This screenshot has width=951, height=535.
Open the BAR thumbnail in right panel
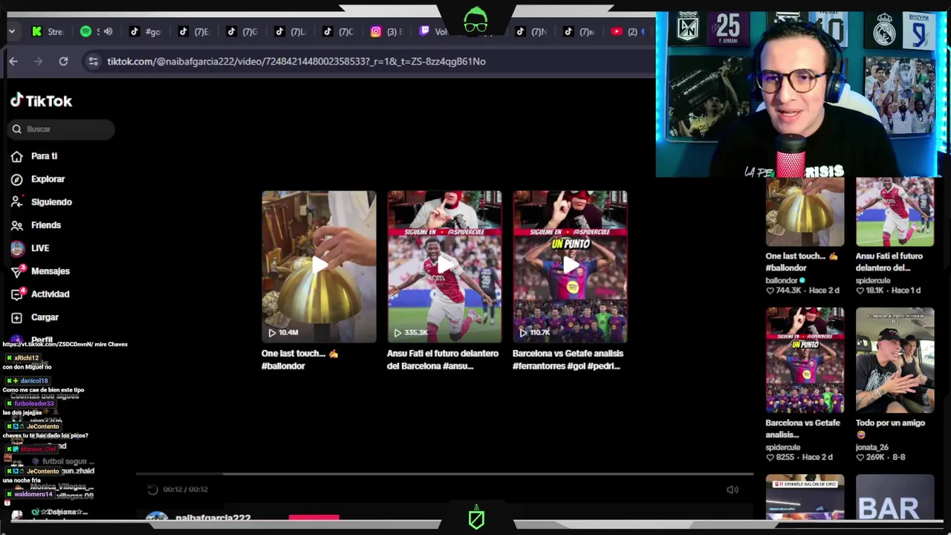click(x=895, y=497)
